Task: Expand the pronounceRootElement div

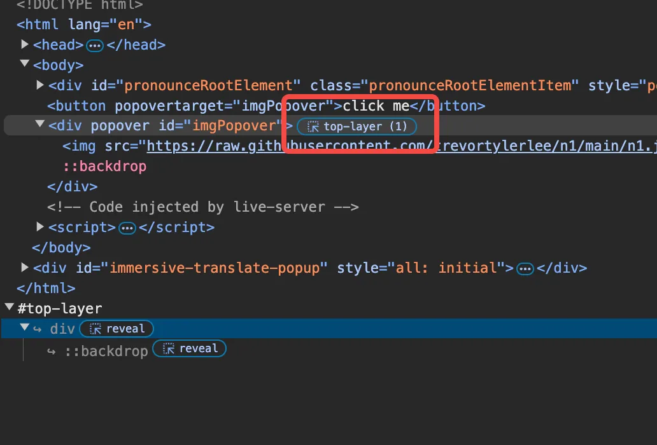Action: pos(40,85)
